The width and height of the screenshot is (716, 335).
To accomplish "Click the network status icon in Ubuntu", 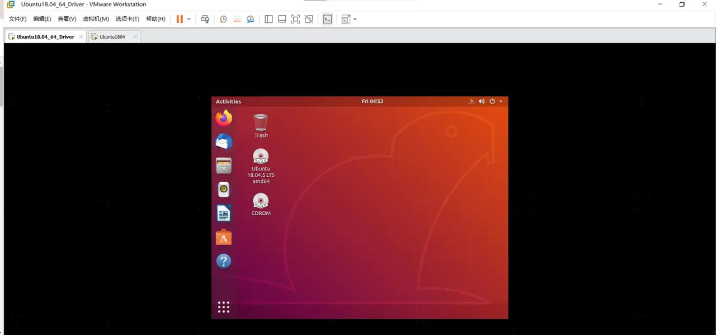I will [x=472, y=101].
